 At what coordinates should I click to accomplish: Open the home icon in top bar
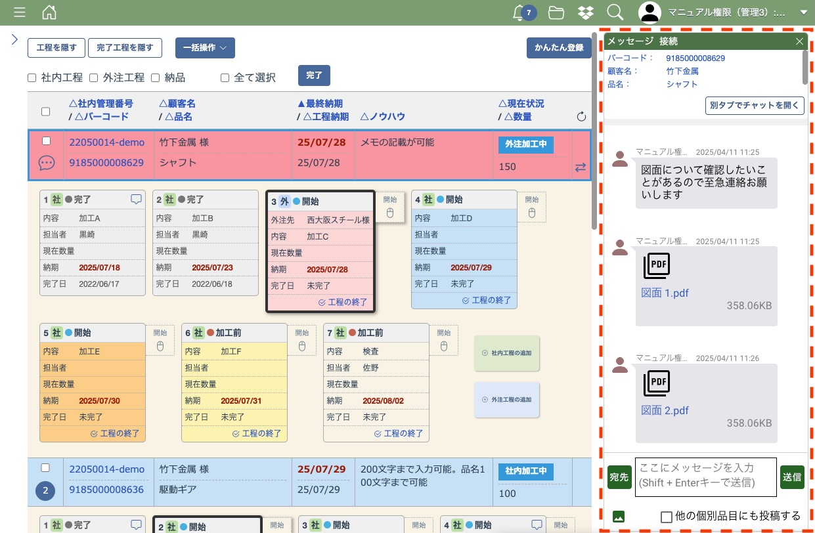[x=49, y=12]
